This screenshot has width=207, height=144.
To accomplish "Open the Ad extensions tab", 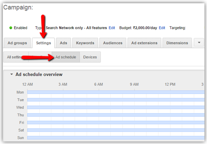I will point(144,43).
